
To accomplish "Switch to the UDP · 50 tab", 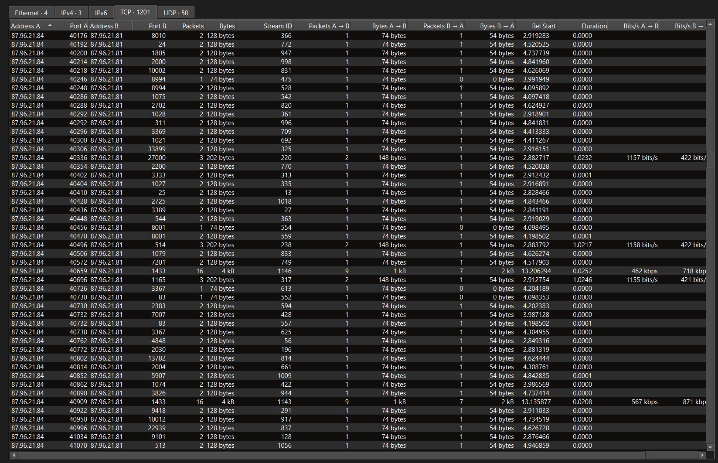I will click(176, 13).
